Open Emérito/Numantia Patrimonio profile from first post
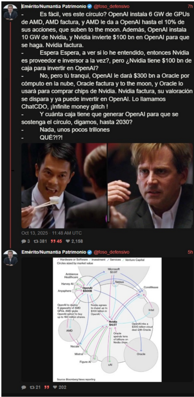This screenshot has height=397, width=194. click(54, 6)
